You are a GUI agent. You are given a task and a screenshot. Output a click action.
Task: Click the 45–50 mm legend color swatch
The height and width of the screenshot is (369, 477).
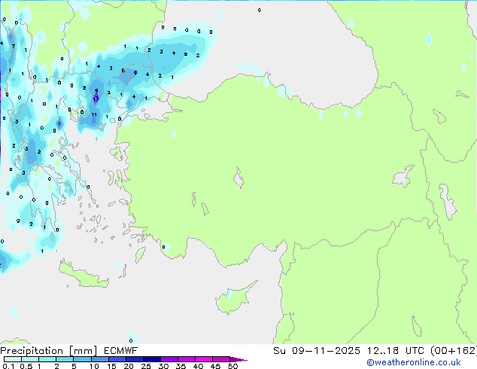coord(221,359)
